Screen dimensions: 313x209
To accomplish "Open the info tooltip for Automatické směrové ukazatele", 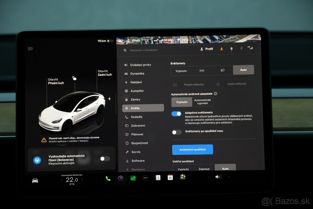I will pos(215,94).
